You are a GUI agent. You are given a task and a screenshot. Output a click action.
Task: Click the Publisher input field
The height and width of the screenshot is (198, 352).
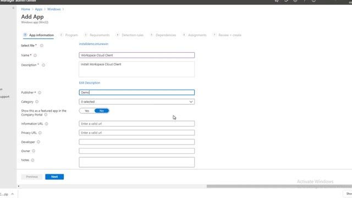137,92
